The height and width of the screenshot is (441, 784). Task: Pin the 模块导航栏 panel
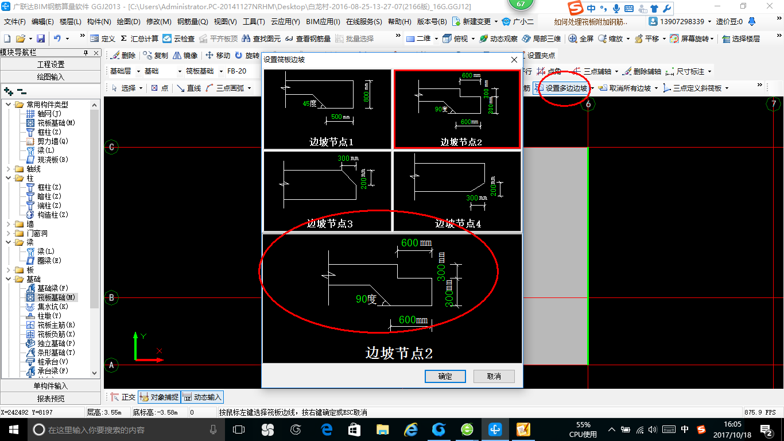pyautogui.click(x=86, y=53)
